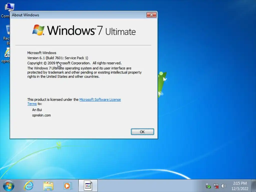Click the 'An Bui' licensee name
Screen dimensions: 256x192
click(x=37, y=110)
